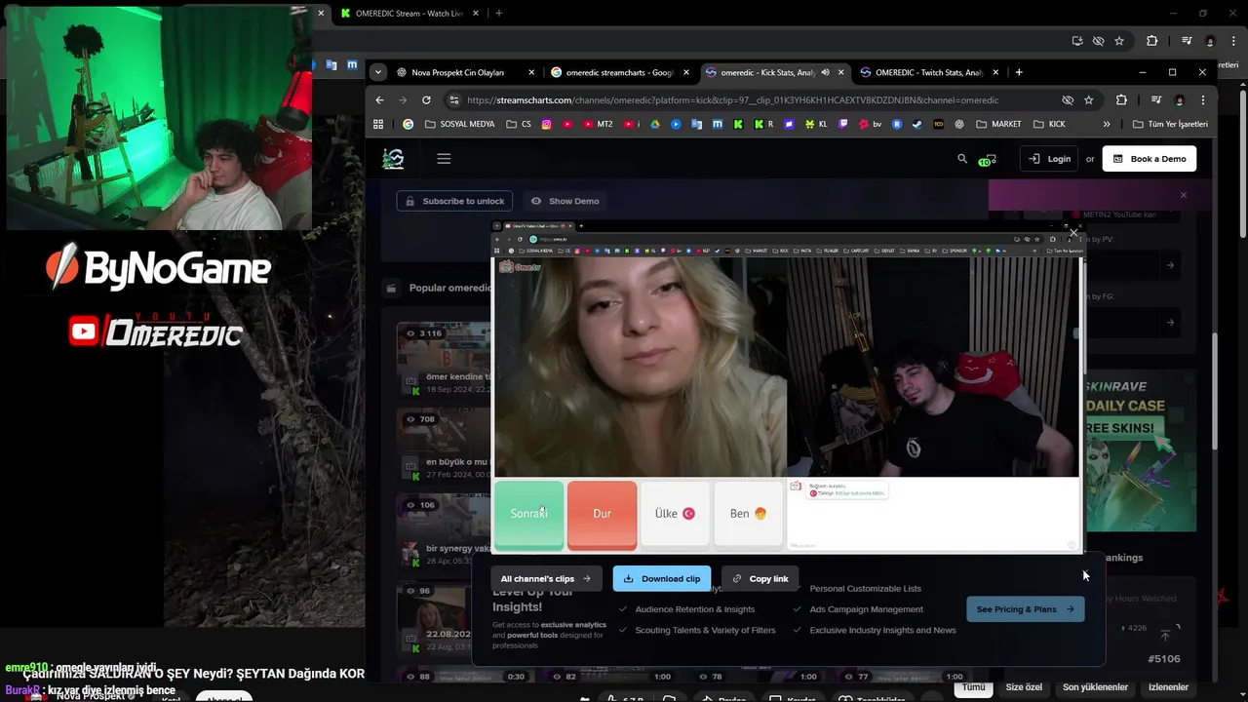
Task: Click the Login button
Action: point(1049,159)
